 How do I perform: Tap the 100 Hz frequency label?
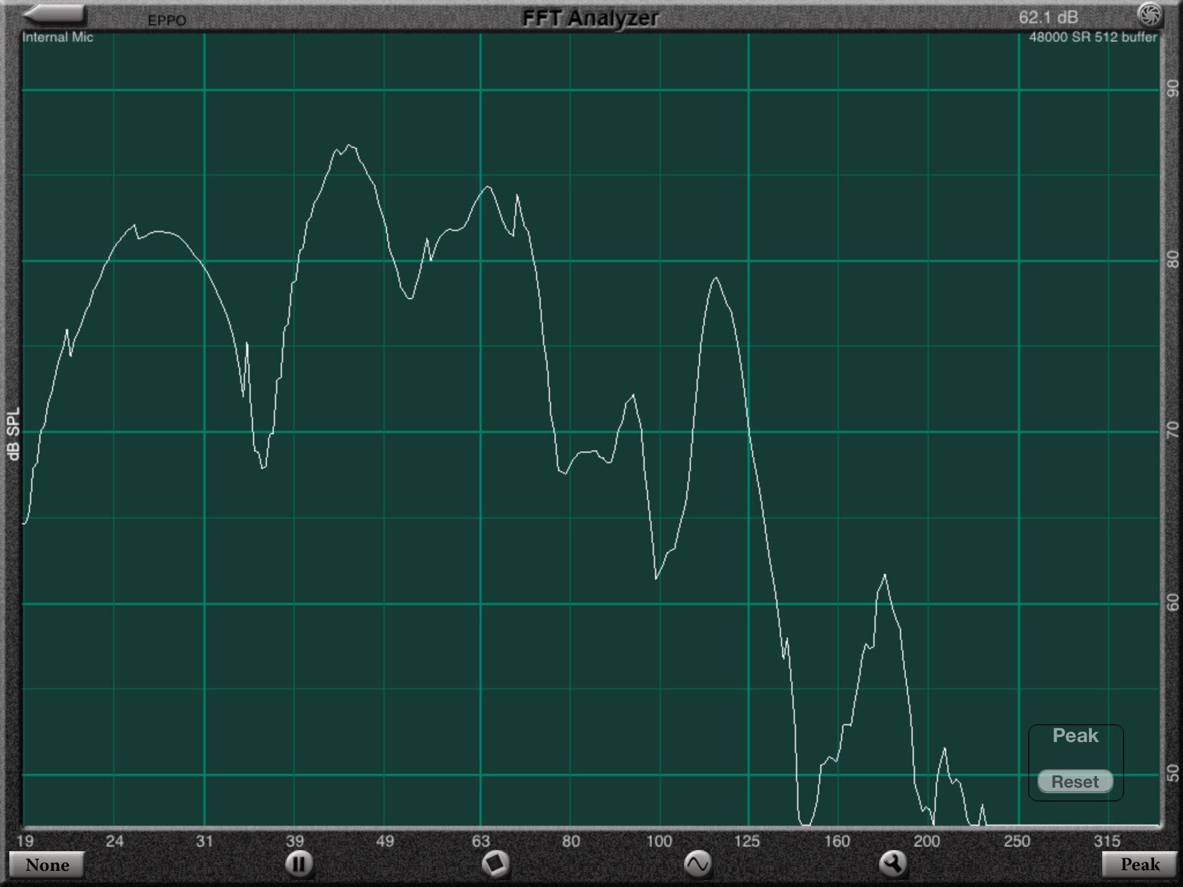click(x=659, y=841)
